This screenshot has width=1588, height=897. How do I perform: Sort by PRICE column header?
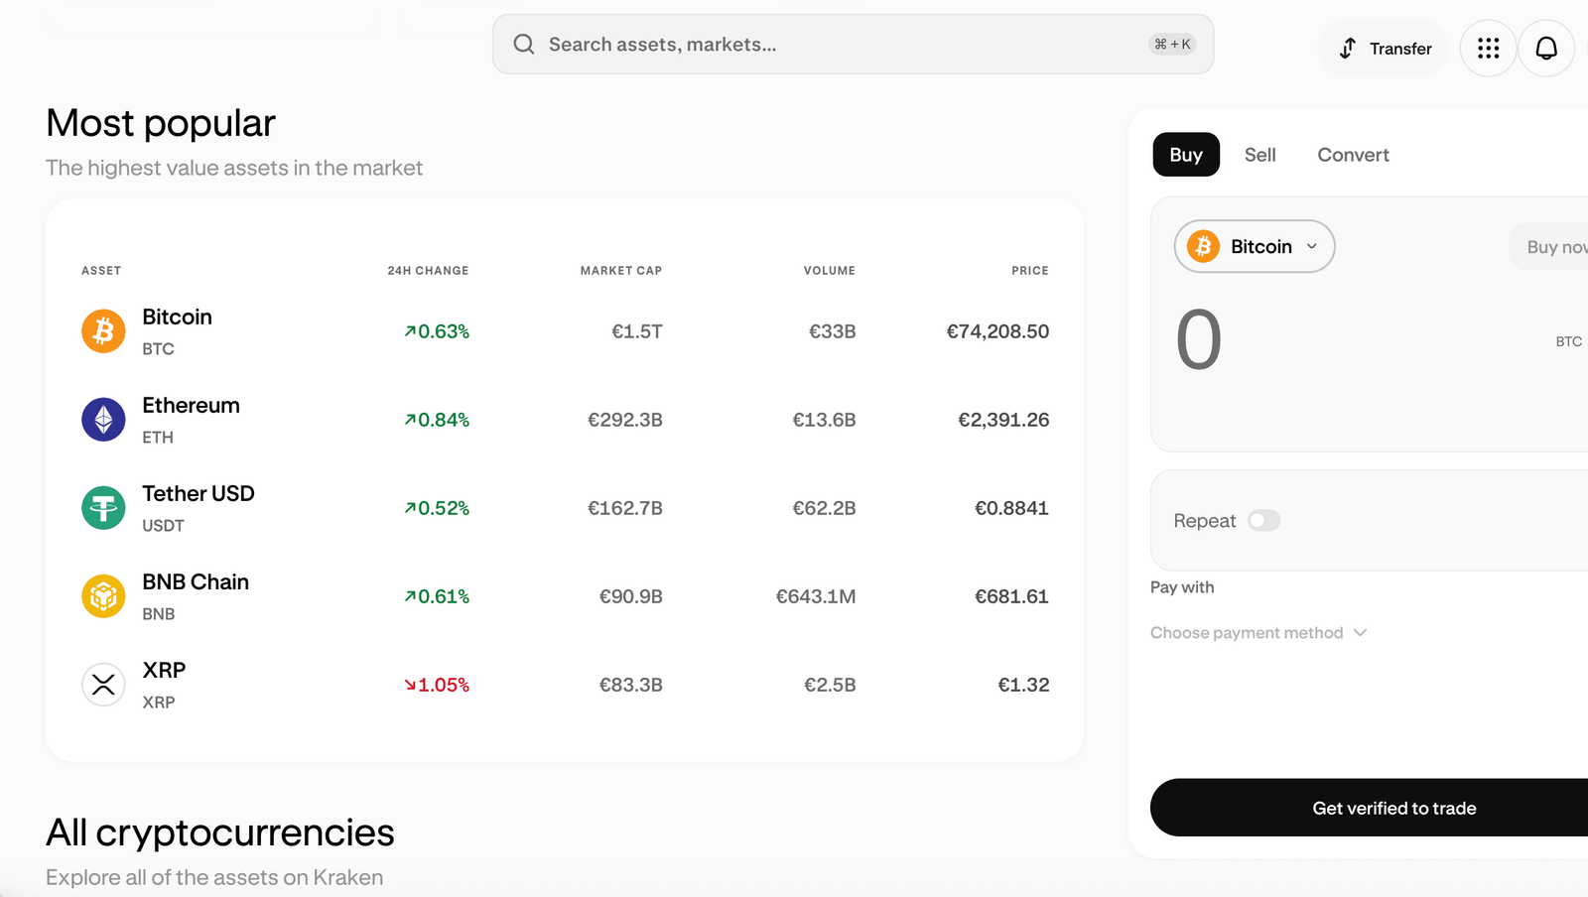(1030, 270)
